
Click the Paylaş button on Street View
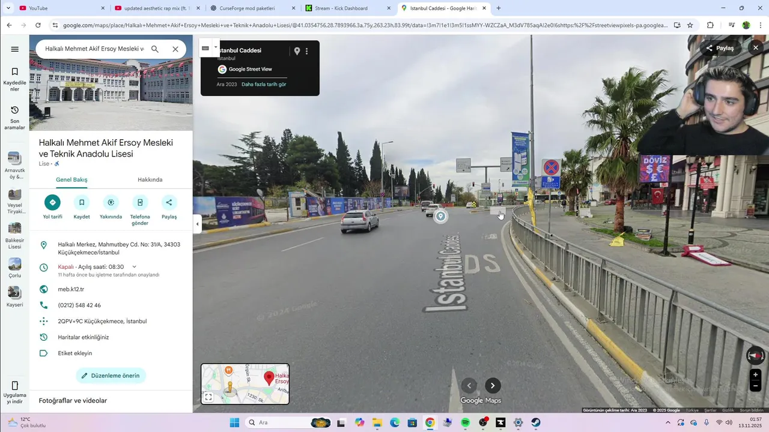pyautogui.click(x=720, y=48)
